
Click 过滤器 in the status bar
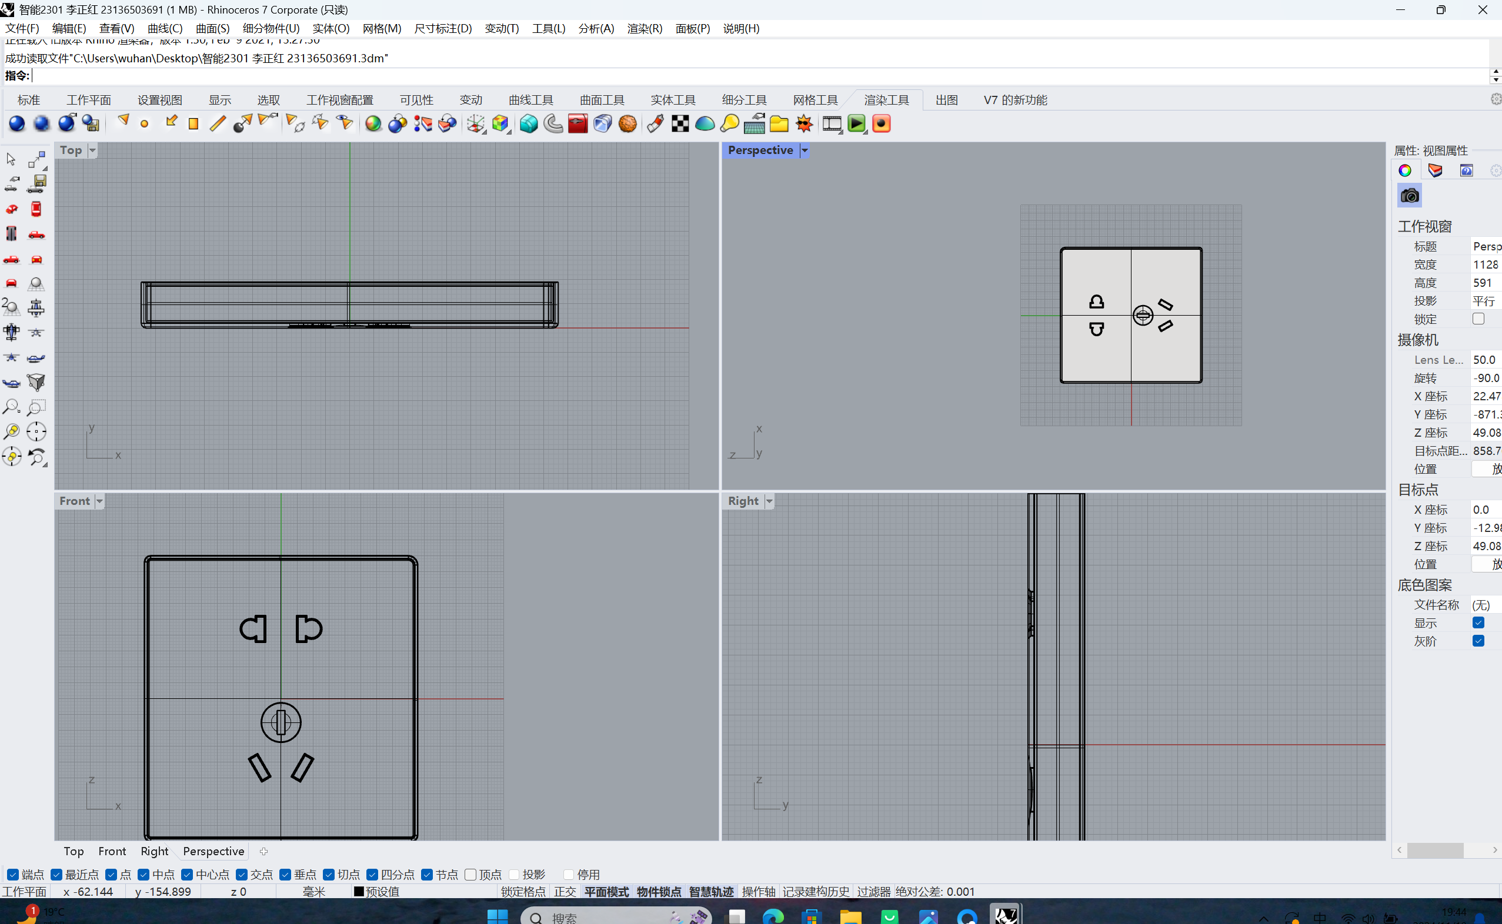tap(873, 892)
